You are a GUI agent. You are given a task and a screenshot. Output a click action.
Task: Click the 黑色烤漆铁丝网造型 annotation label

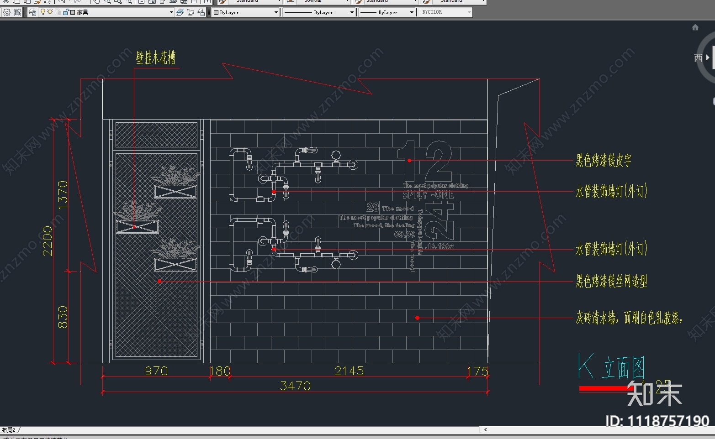pyautogui.click(x=612, y=281)
